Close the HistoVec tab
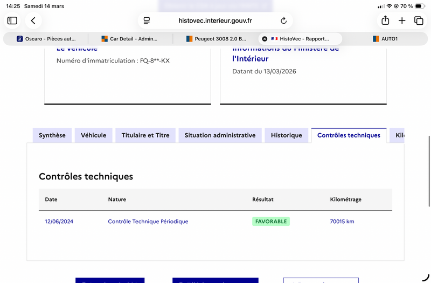The width and height of the screenshot is (431, 283). pyautogui.click(x=265, y=39)
